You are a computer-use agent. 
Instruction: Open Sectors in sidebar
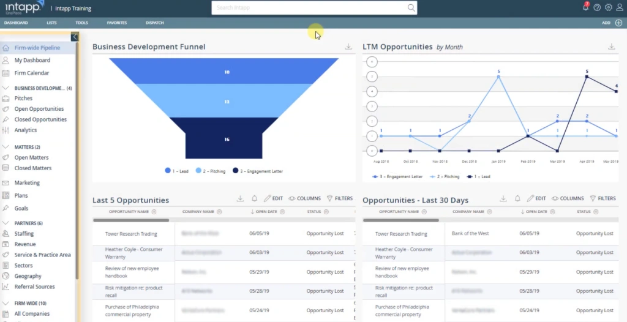pos(24,265)
